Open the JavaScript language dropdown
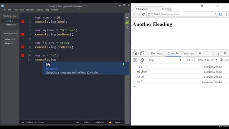229x129 pixels. click(x=101, y=122)
